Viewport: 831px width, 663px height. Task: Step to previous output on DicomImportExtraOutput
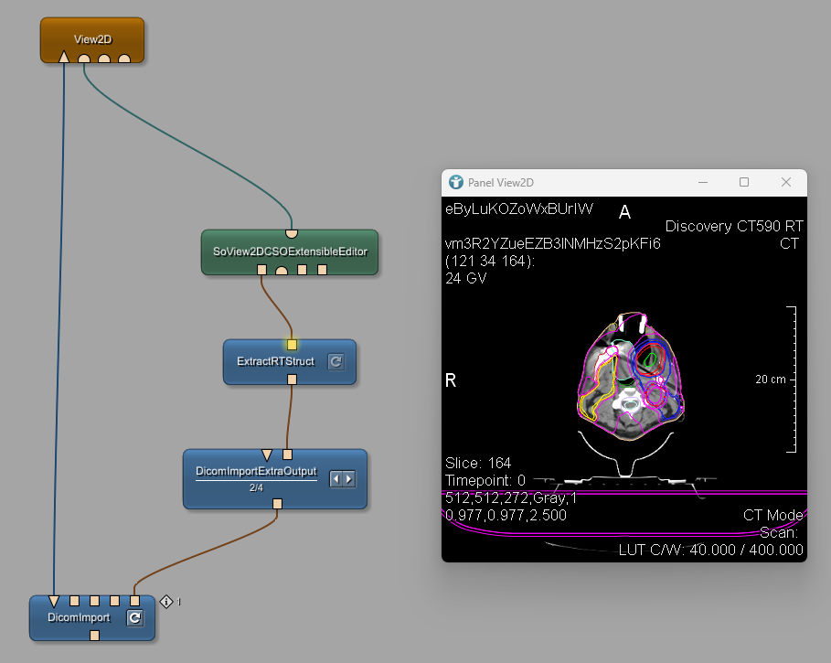click(336, 478)
